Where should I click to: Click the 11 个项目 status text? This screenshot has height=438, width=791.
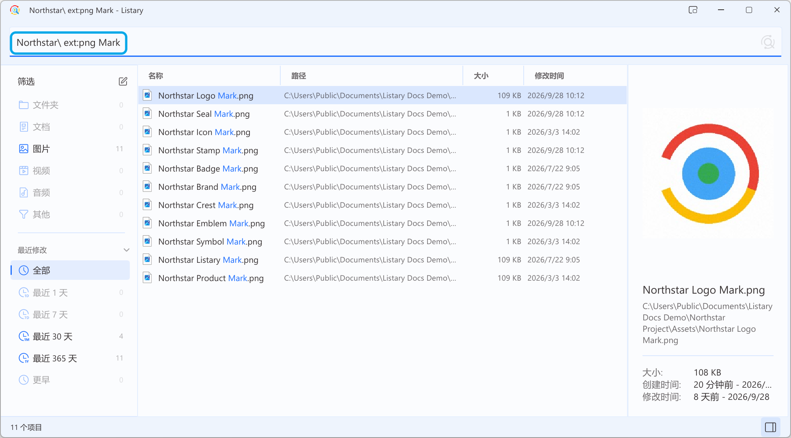click(26, 427)
